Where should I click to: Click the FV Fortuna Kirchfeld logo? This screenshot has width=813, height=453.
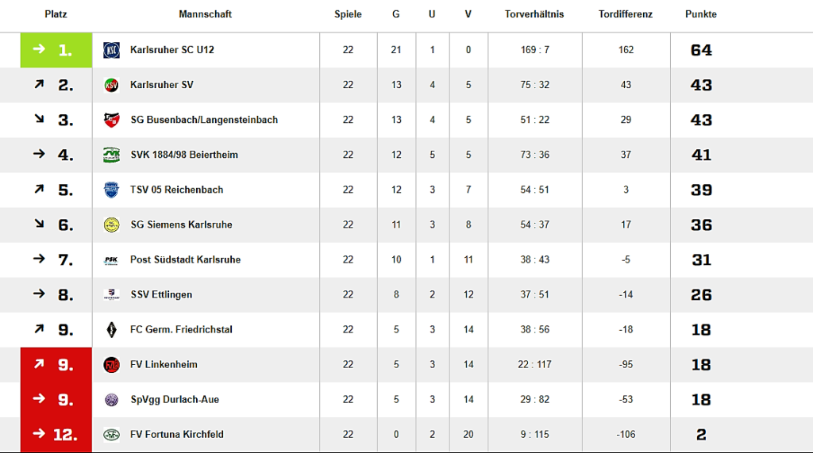(x=111, y=434)
